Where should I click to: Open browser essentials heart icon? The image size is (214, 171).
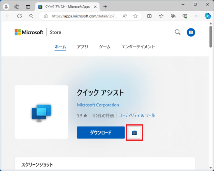tap(185, 16)
